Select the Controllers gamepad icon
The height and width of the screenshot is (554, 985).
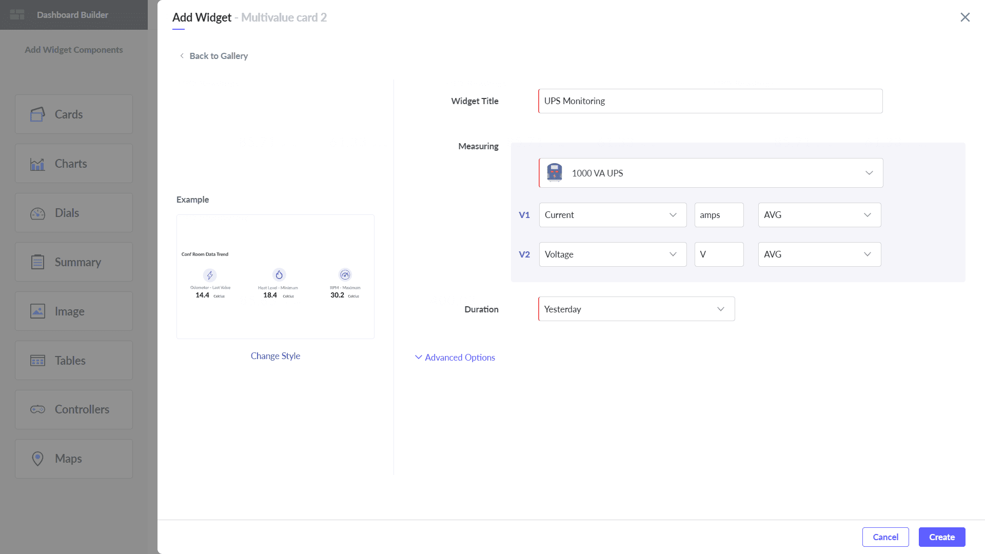pos(37,409)
